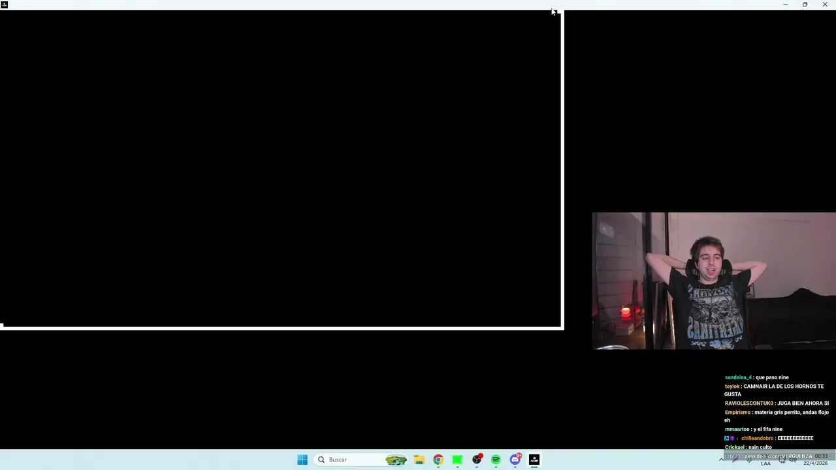Restore down the application window
This screenshot has width=836, height=470.
805,5
